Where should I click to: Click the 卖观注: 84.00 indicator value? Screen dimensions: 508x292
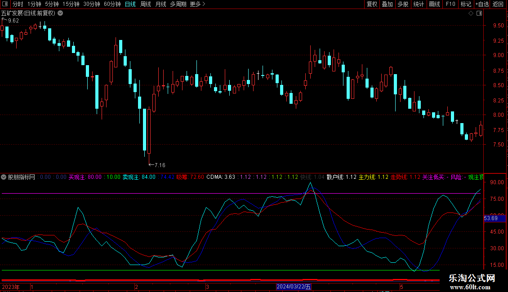pos(139,177)
